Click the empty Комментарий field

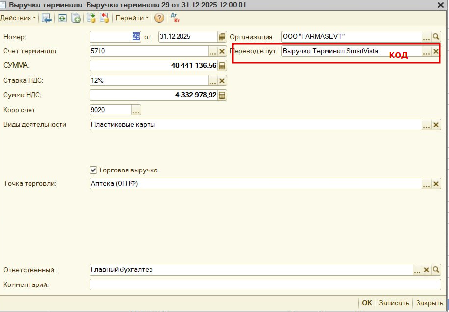[x=265, y=284]
